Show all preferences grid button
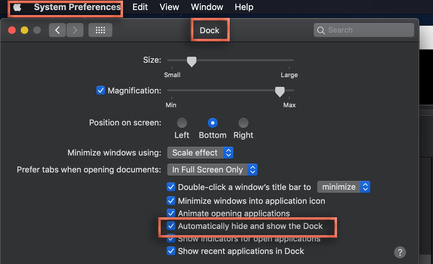Image resolution: width=433 pixels, height=264 pixels. tap(100, 30)
